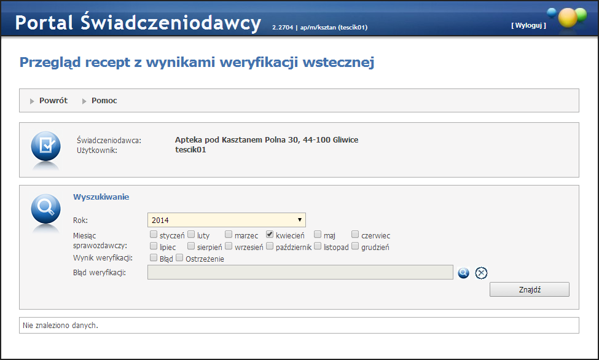Tick the styczeń checkbox

click(154, 234)
